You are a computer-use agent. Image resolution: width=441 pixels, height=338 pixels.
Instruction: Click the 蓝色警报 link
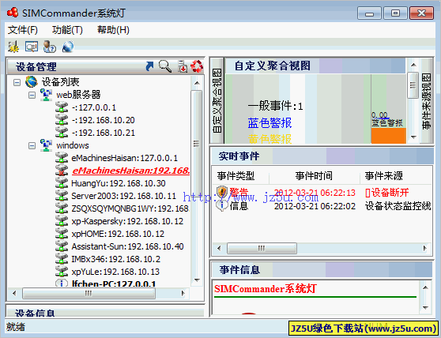coord(269,122)
